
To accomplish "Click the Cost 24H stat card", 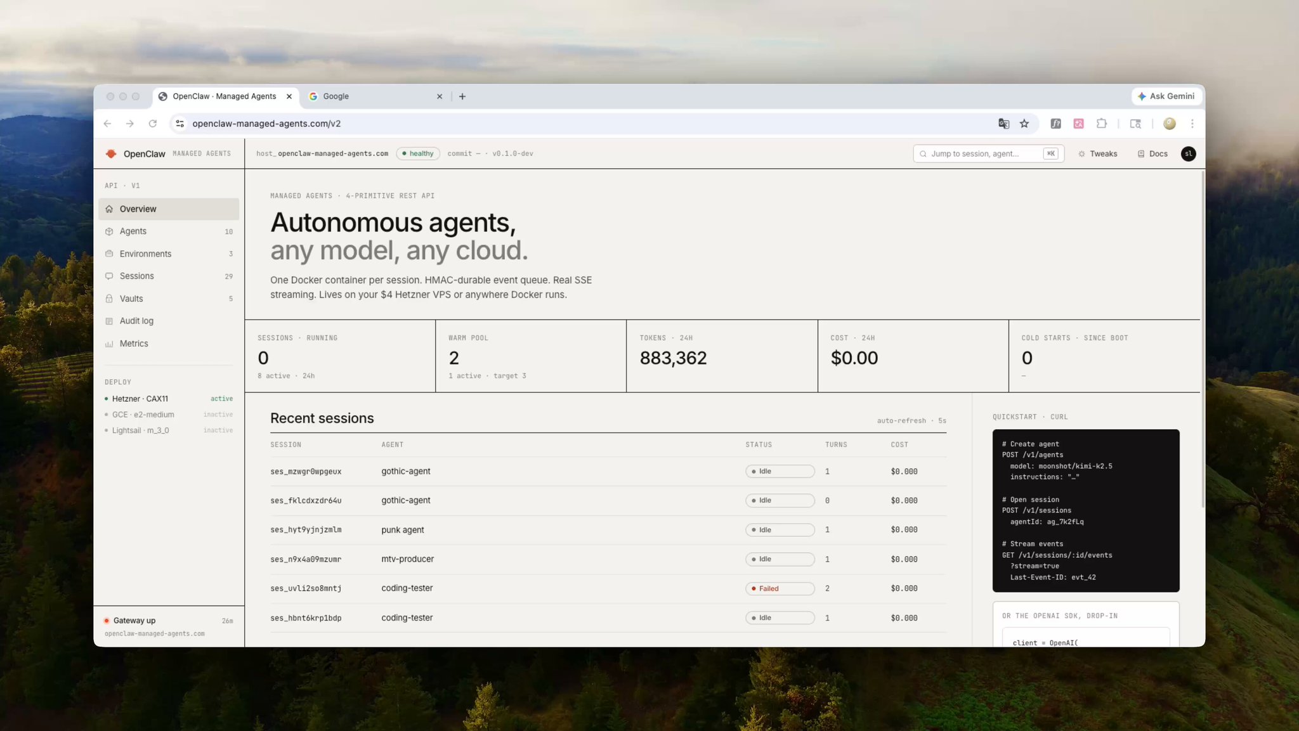I will coord(913,356).
